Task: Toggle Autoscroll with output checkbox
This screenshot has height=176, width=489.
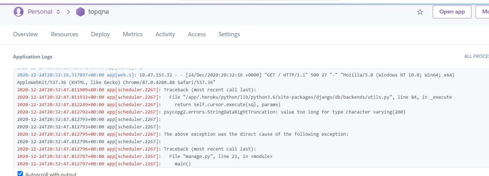Action: point(20,174)
